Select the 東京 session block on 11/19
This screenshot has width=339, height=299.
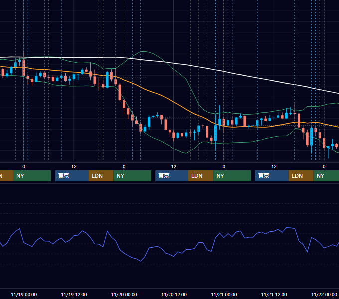pos(72,176)
